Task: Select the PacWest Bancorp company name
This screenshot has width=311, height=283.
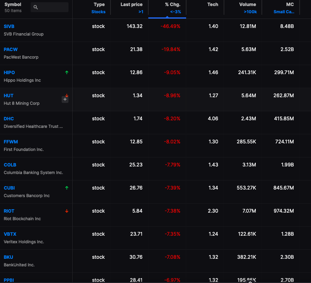Action: 21,57
